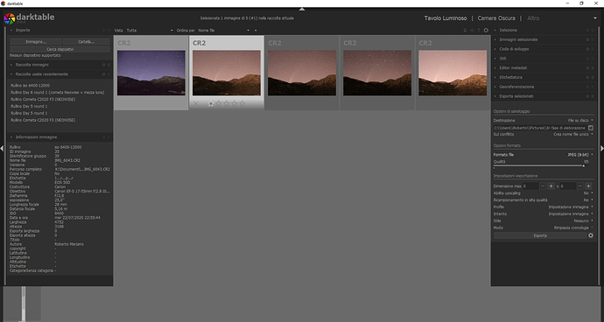Open the Intento dropdown in the export settings
Screen dimensions: 604x322
543,213
